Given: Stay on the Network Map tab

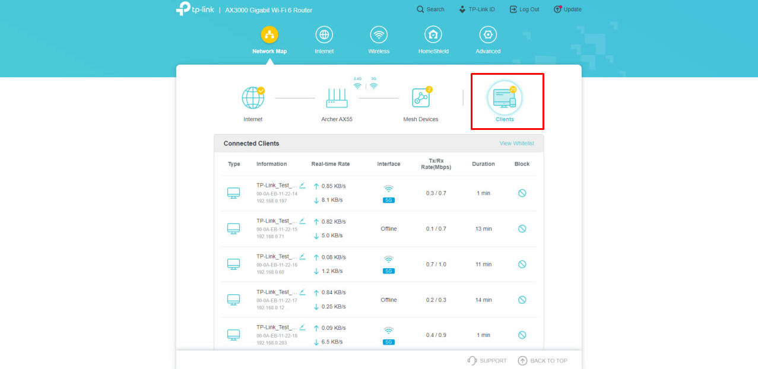Looking at the screenshot, I should [x=269, y=39].
